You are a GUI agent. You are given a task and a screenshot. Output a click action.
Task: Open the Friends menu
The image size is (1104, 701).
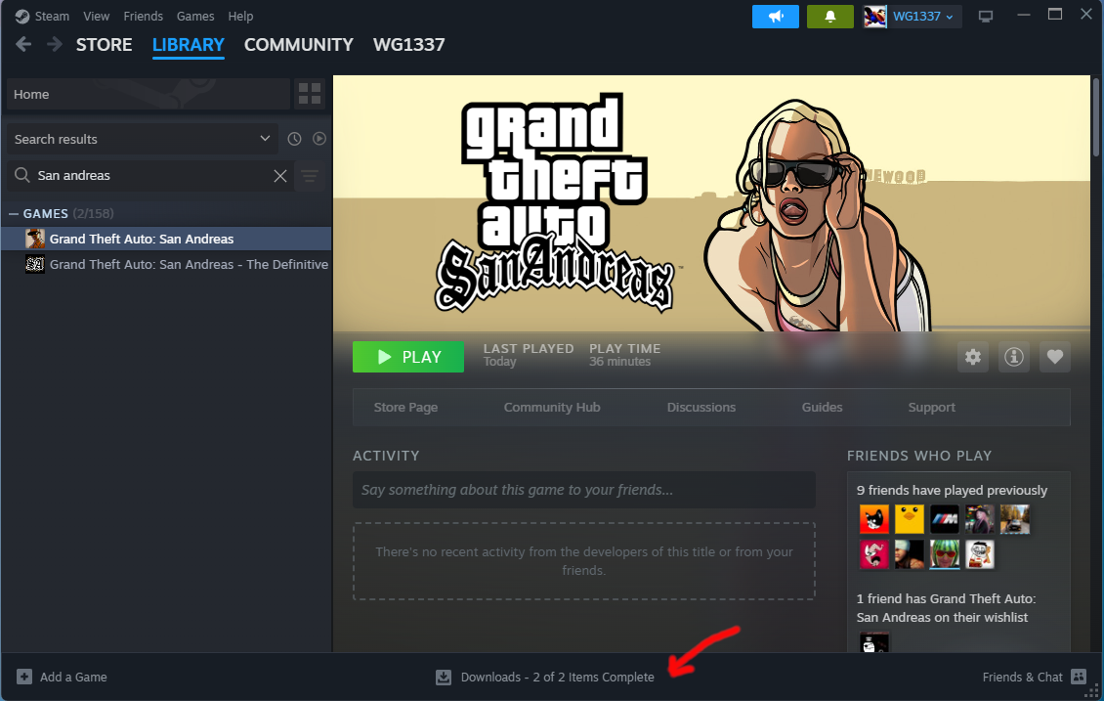(x=143, y=17)
